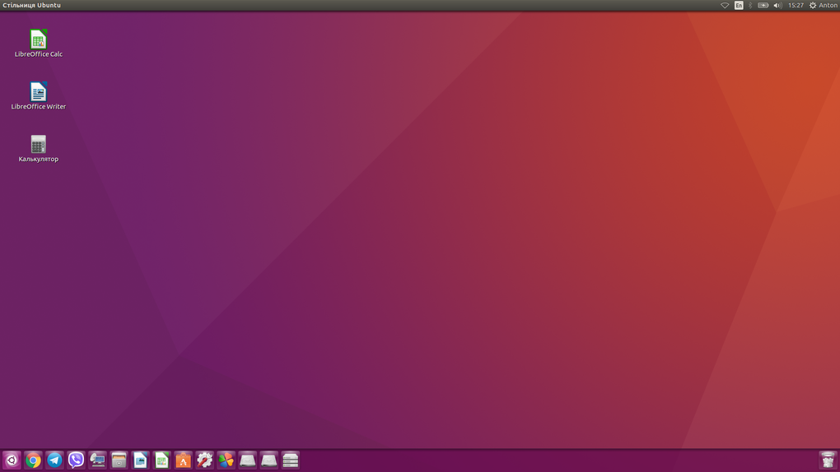Viewport: 840px width, 472px height.
Task: Open the sound volume indicator
Action: (778, 6)
